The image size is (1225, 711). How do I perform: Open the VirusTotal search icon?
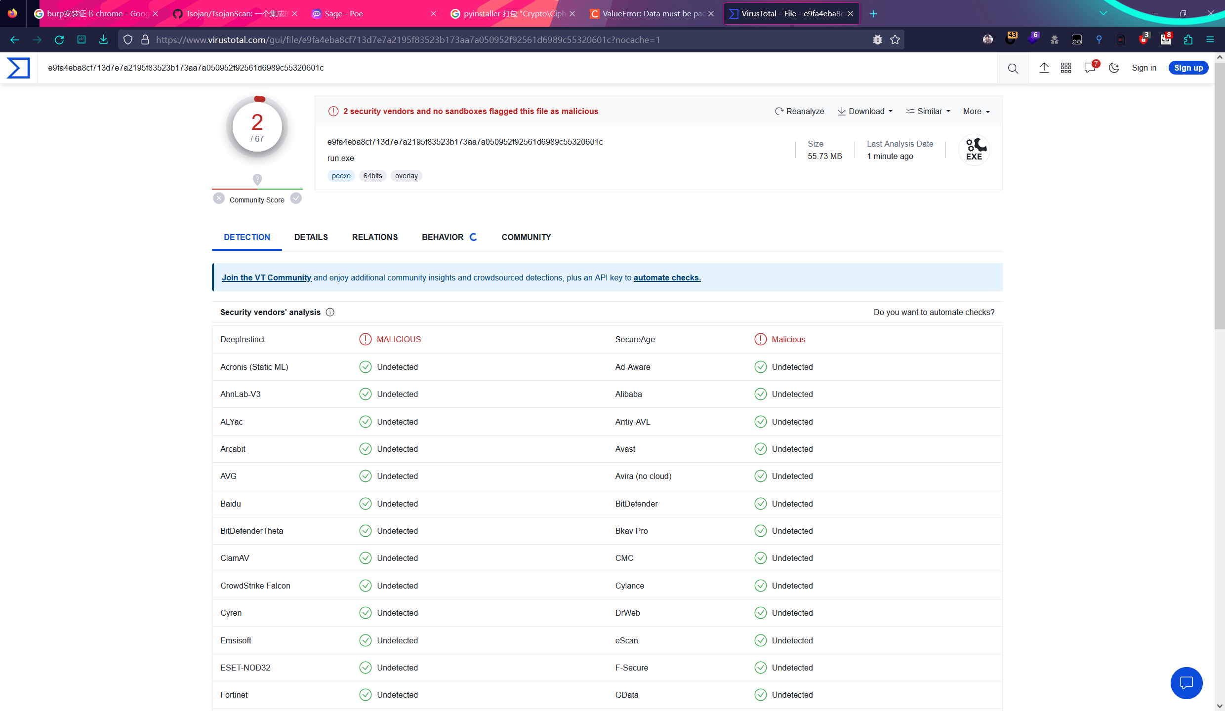[x=1013, y=68]
